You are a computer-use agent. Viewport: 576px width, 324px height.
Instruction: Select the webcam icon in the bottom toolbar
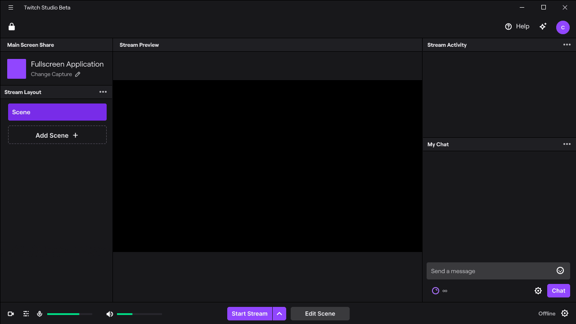point(11,314)
